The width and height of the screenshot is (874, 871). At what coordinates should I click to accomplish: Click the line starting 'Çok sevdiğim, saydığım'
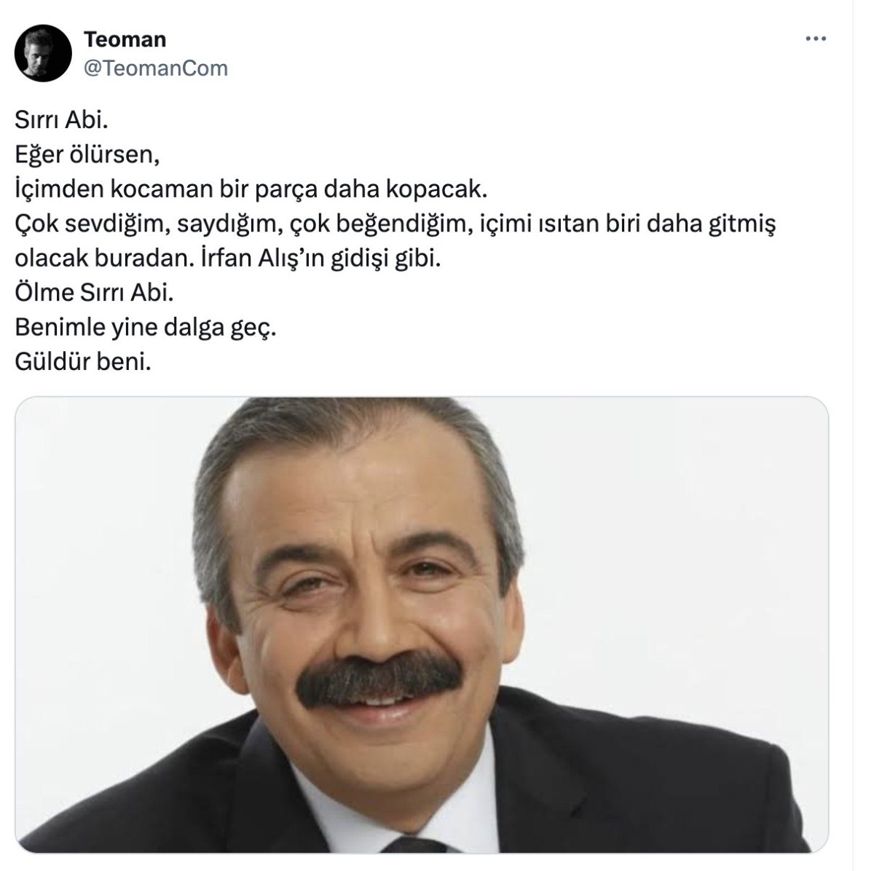[x=395, y=225]
